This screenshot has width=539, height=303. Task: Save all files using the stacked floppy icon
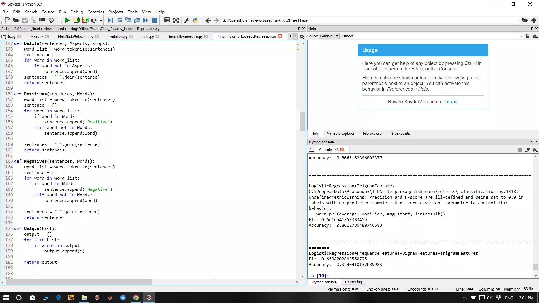[x=33, y=20]
